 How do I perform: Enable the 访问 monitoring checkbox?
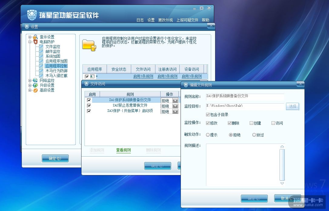coord(273,123)
